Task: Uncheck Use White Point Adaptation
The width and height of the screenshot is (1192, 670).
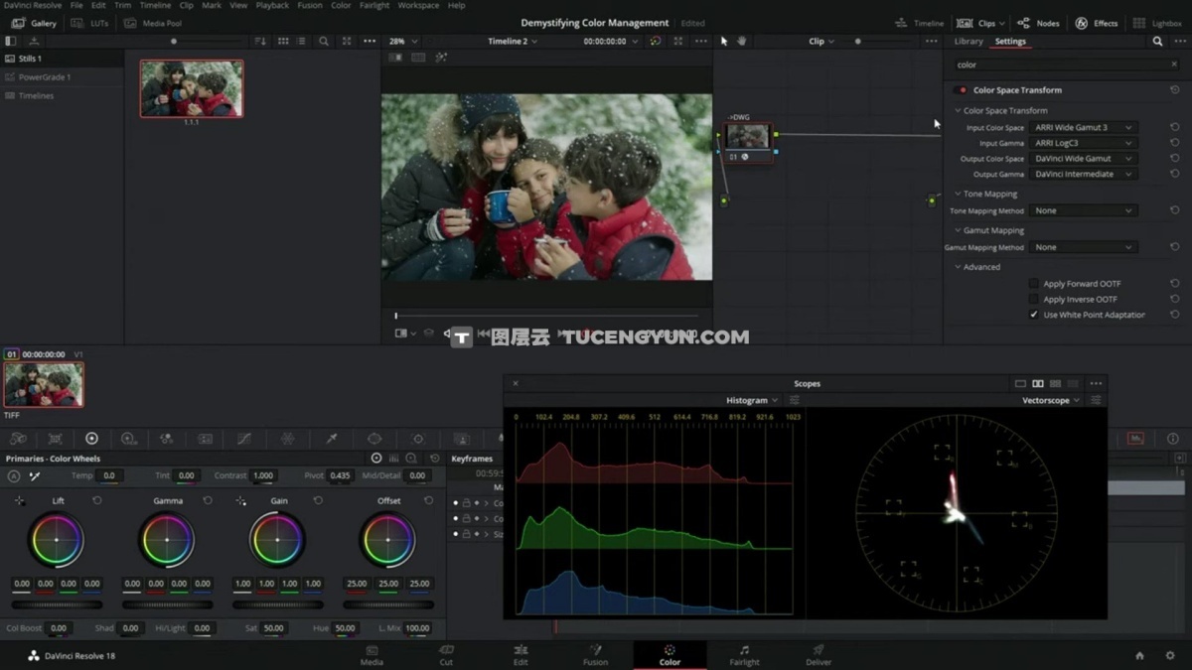Action: point(1034,315)
